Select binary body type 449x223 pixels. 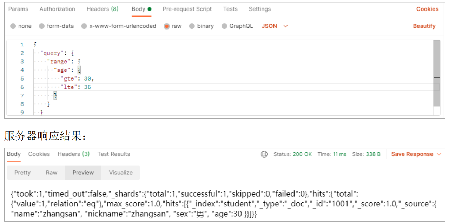tap(192, 26)
